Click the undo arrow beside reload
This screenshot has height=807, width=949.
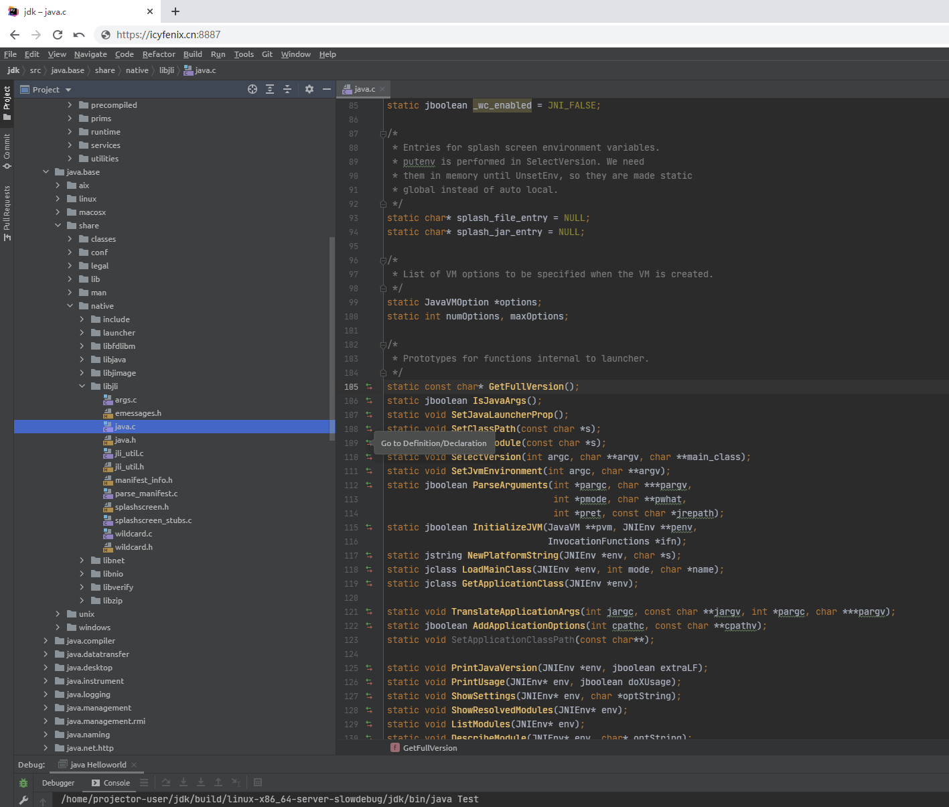point(79,35)
